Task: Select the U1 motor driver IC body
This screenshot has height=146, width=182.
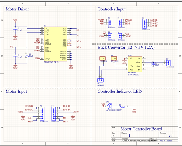Action: (55, 44)
